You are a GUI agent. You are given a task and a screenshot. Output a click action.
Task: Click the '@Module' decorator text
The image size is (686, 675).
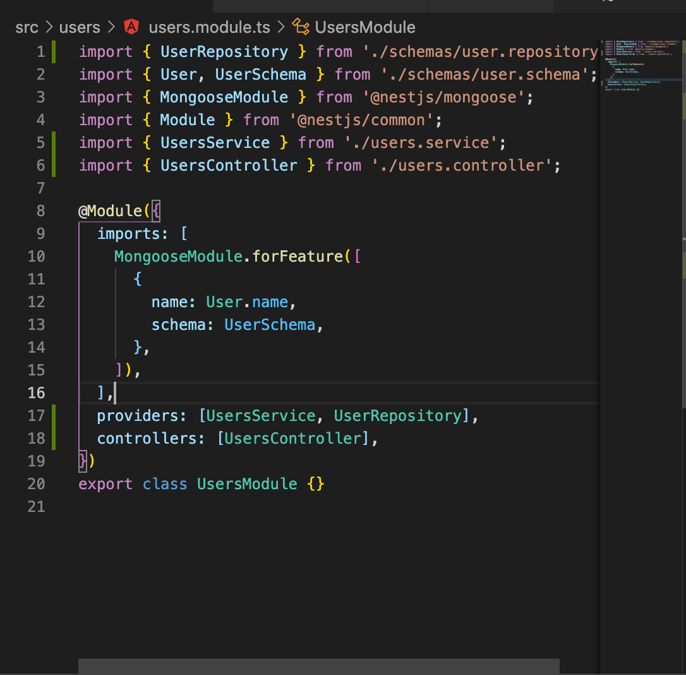(x=111, y=211)
